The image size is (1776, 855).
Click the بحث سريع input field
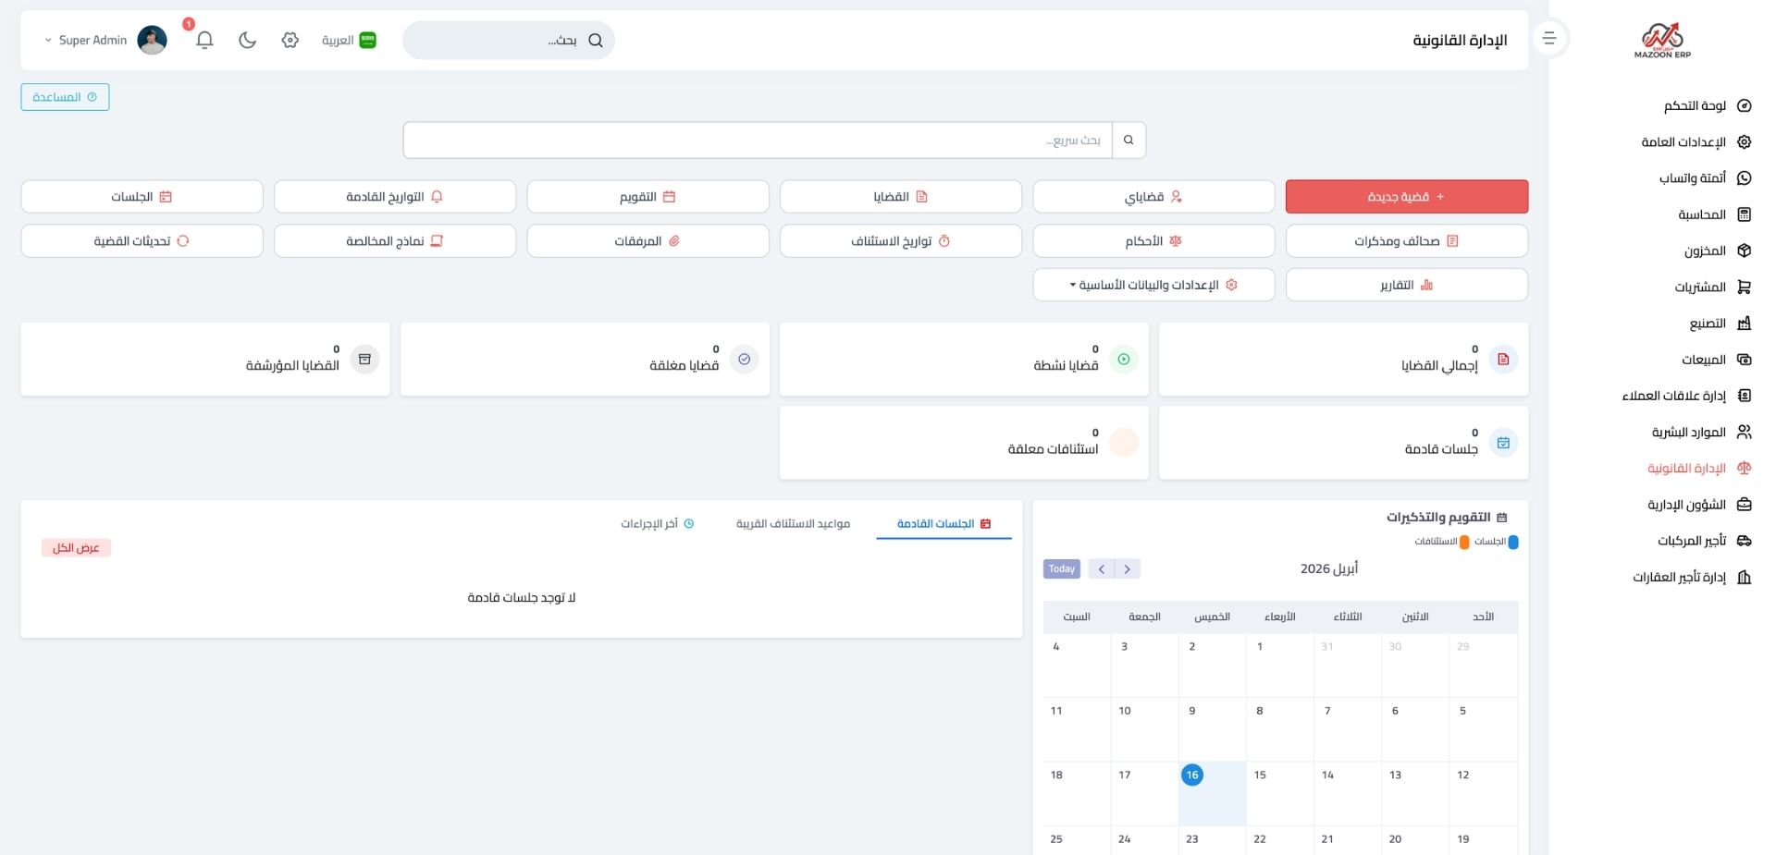(x=758, y=140)
